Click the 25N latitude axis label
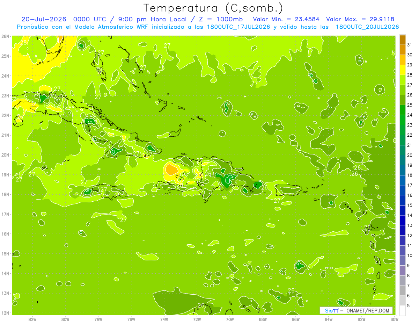The image size is (419, 324). [x=5, y=56]
